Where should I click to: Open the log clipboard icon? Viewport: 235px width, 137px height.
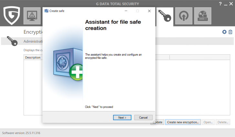click(230, 32)
